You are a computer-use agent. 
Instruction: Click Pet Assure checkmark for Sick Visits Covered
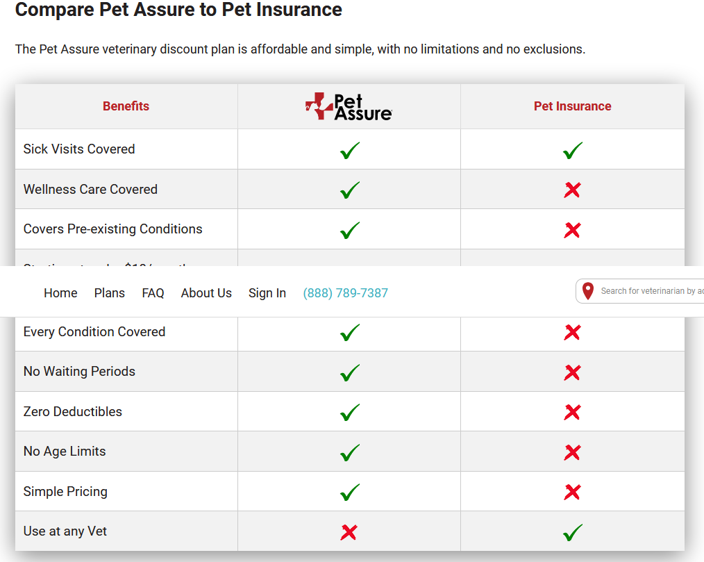click(350, 150)
